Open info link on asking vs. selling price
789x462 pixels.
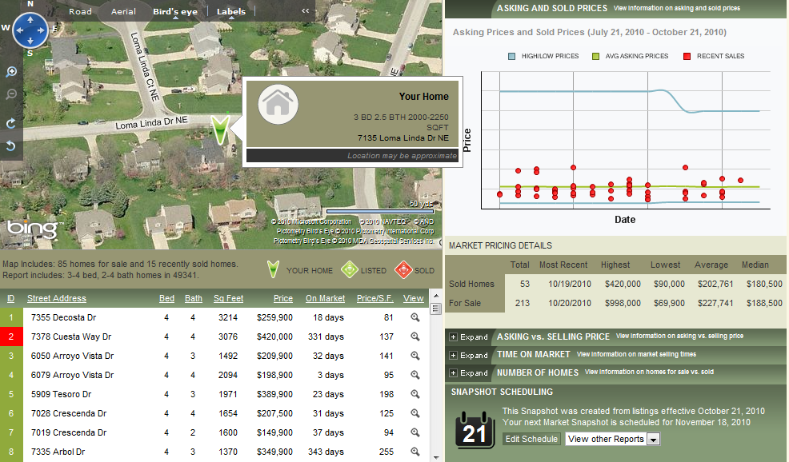point(679,336)
